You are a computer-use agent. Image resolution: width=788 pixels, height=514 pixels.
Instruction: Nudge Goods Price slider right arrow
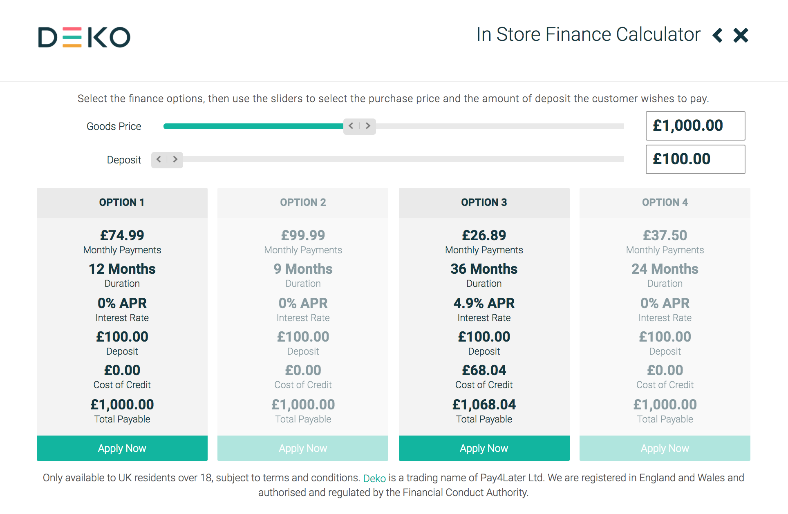[x=368, y=126]
